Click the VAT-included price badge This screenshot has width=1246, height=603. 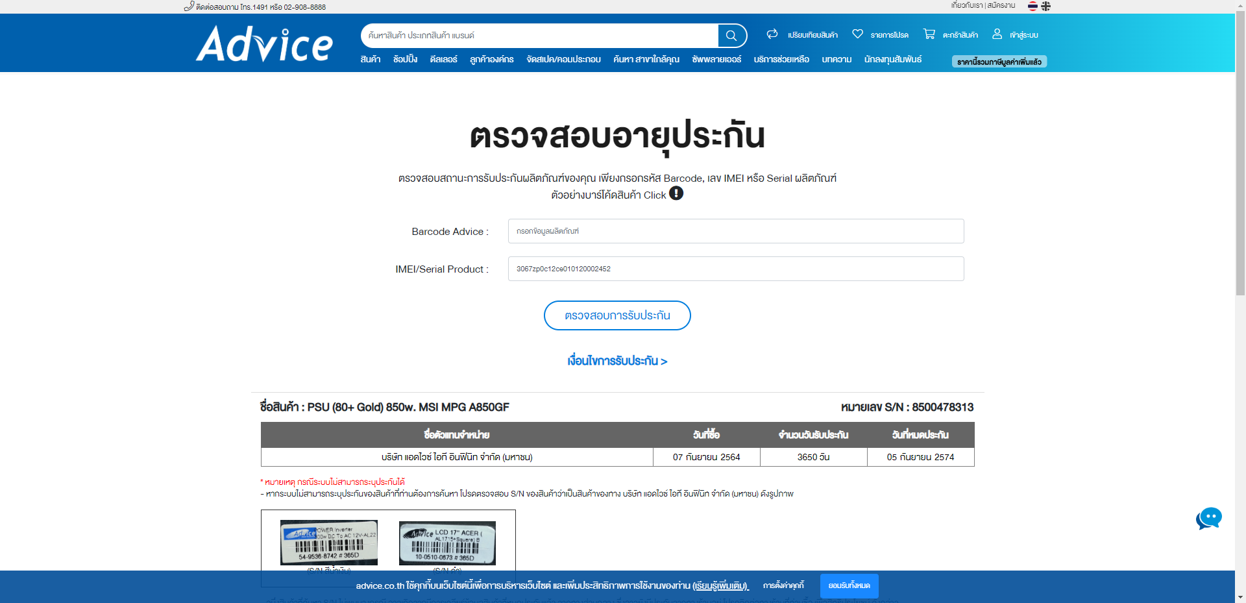[x=999, y=62]
